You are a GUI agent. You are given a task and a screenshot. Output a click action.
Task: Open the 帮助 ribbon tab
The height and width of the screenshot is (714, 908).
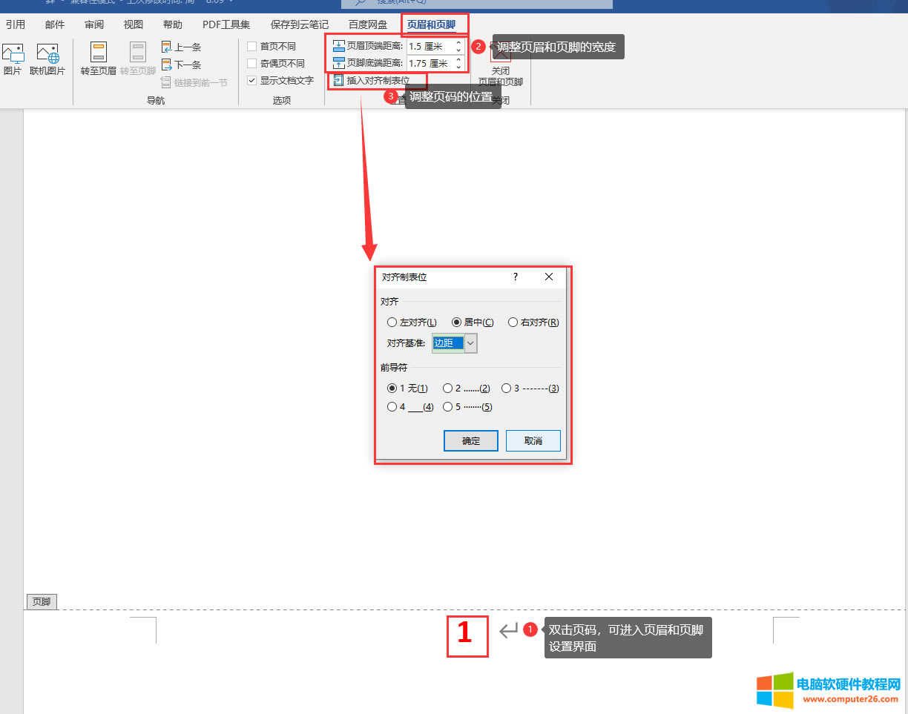[x=173, y=24]
